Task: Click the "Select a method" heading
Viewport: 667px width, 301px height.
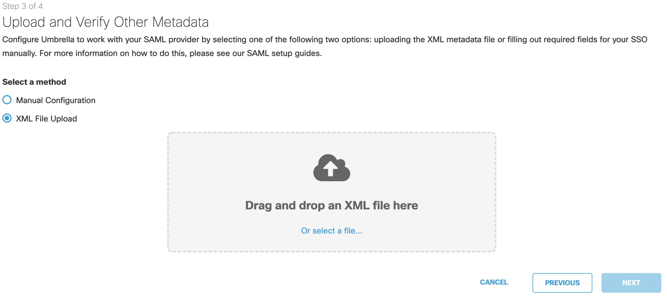Action: click(34, 82)
